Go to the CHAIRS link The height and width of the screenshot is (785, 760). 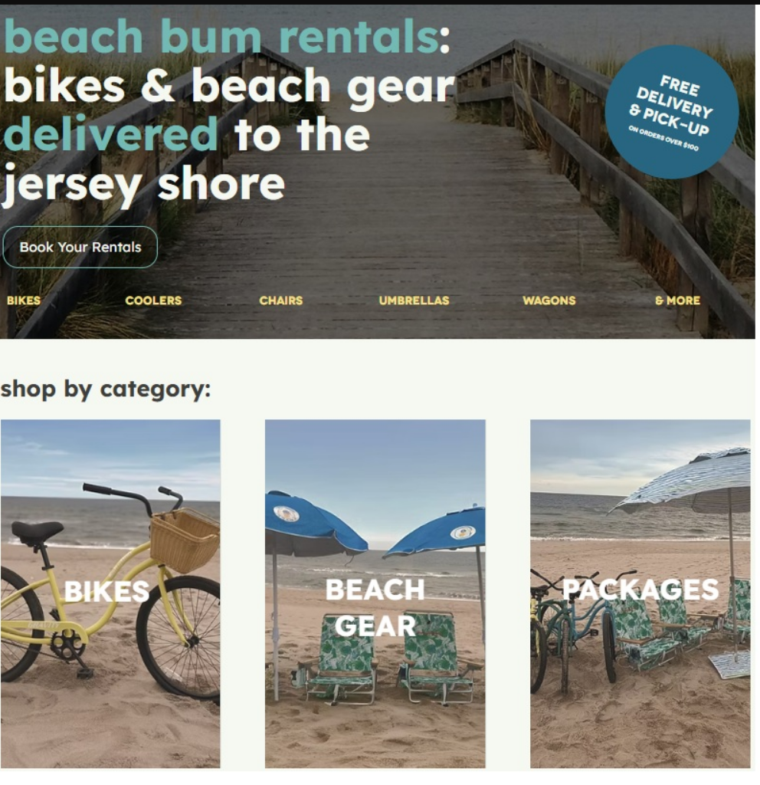(280, 301)
